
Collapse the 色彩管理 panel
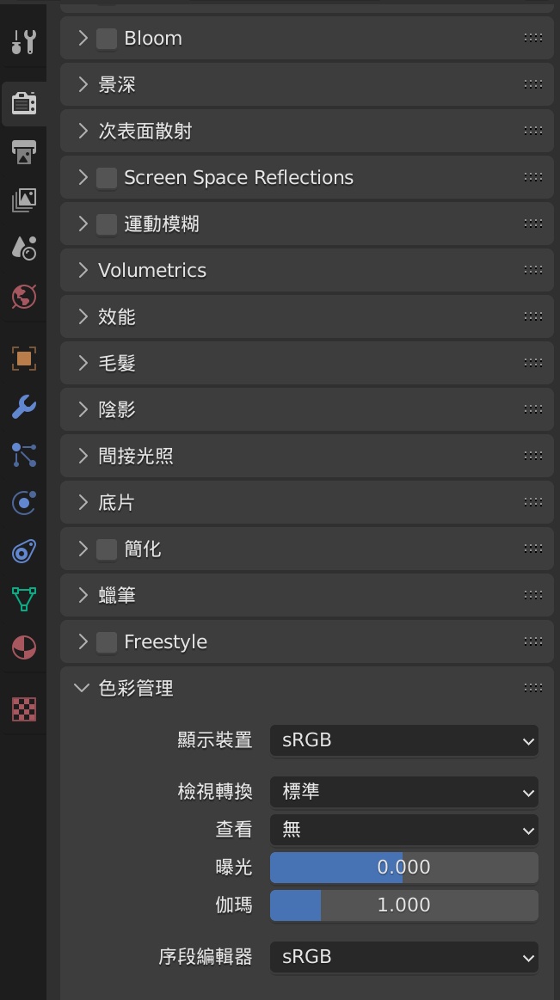pyautogui.click(x=307, y=688)
